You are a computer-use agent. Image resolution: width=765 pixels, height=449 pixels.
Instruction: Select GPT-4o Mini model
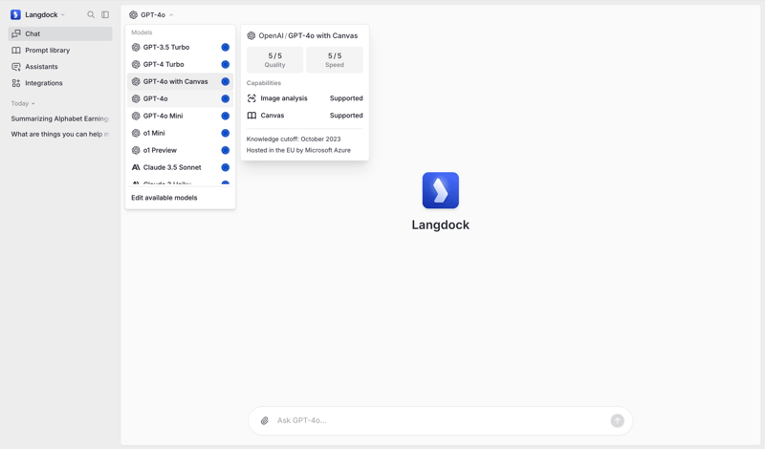point(180,116)
